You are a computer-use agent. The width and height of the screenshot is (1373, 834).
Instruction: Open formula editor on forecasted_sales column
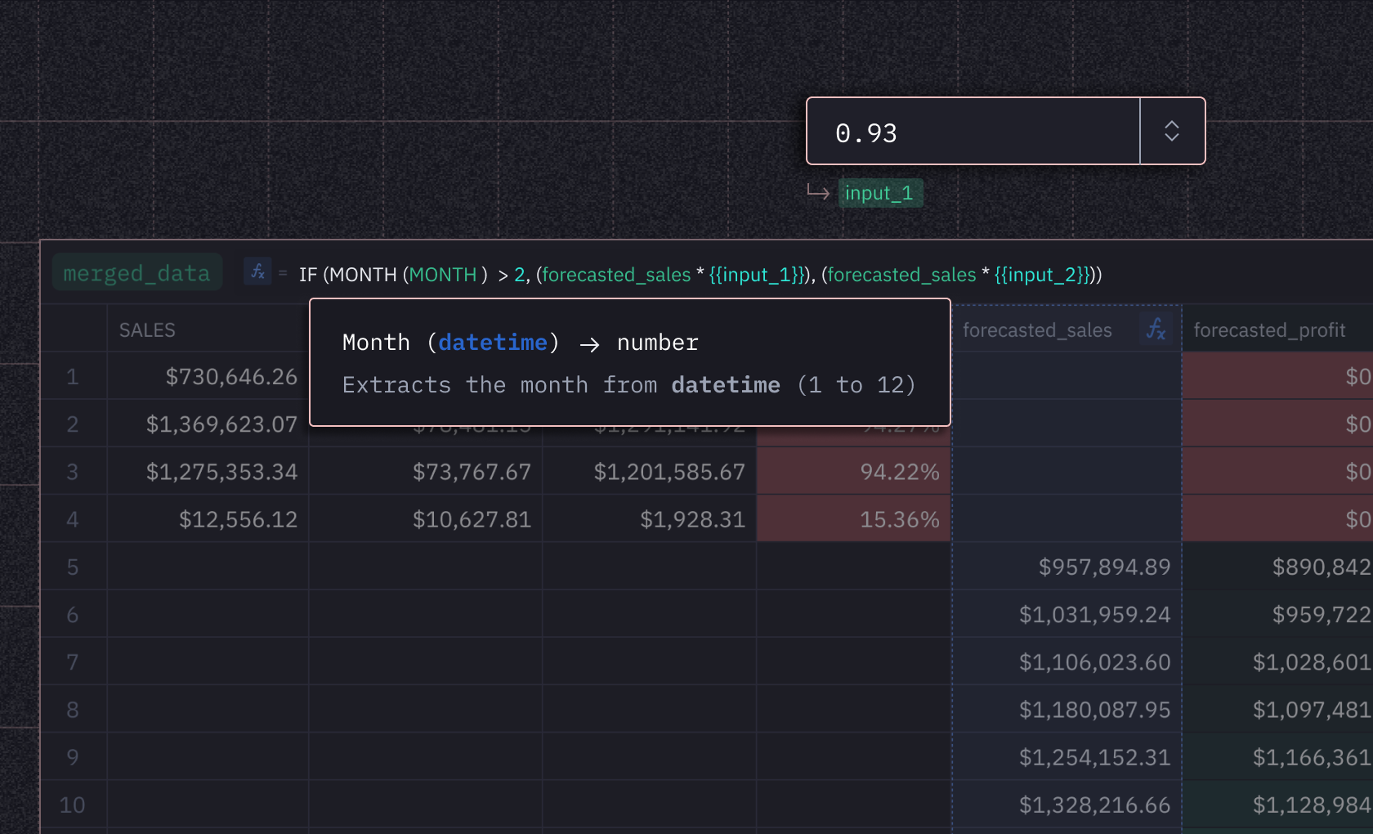pos(1156,329)
